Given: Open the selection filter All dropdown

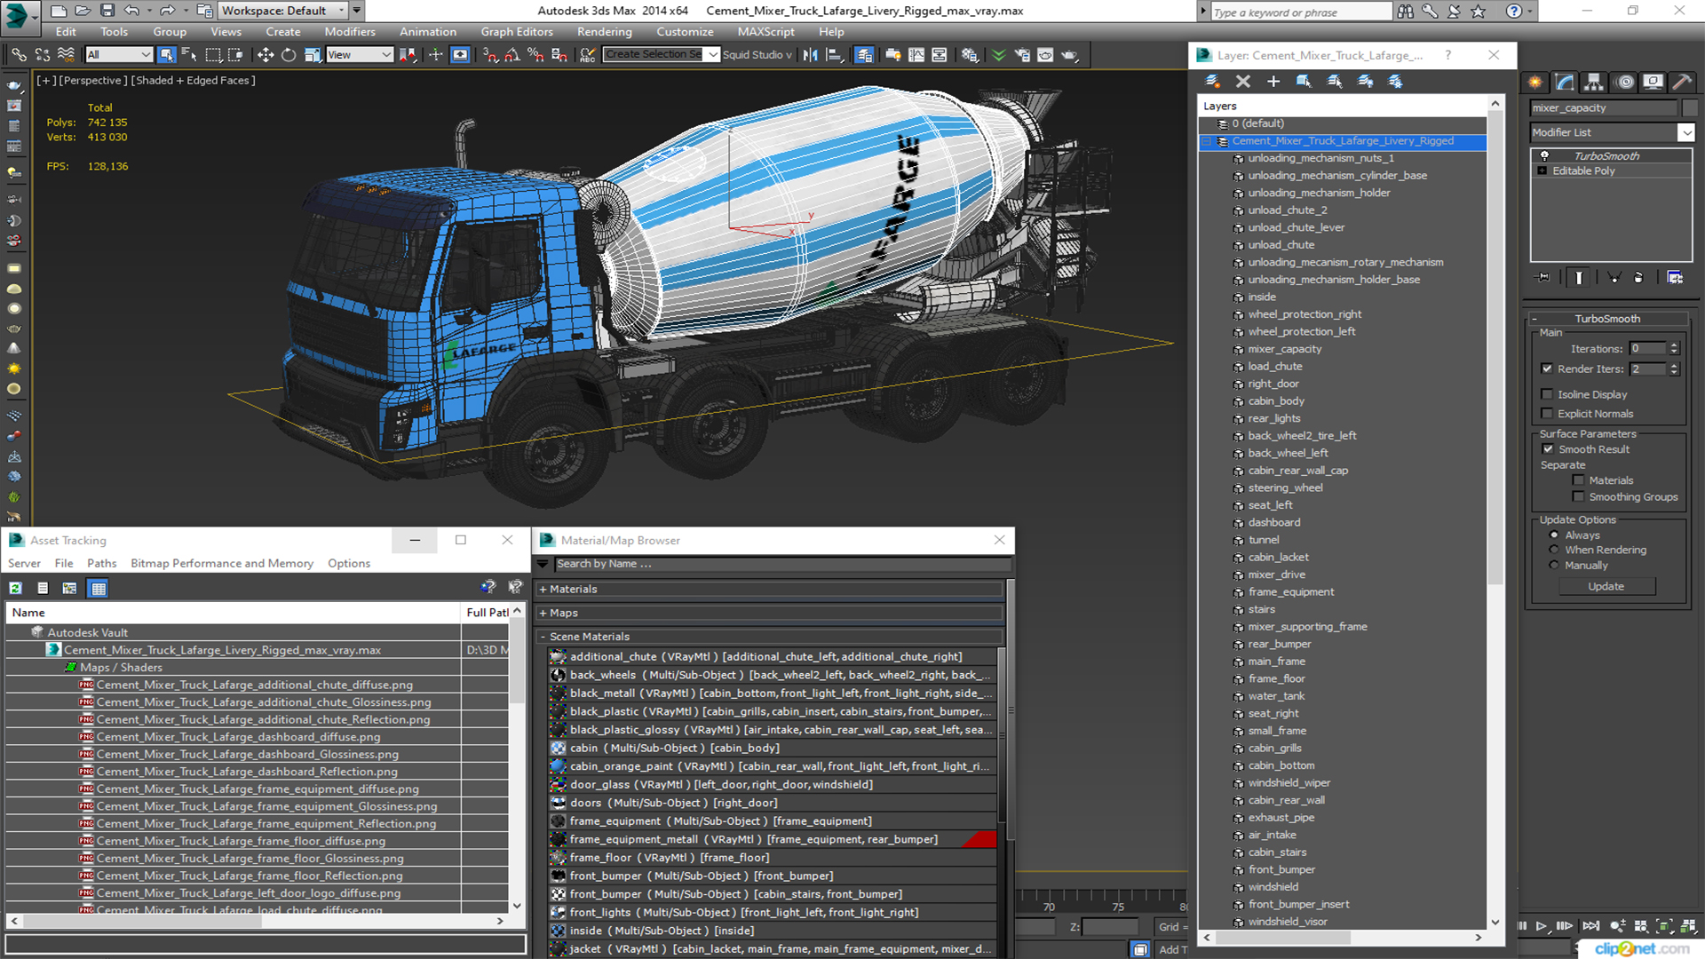Looking at the screenshot, I should pos(119,55).
